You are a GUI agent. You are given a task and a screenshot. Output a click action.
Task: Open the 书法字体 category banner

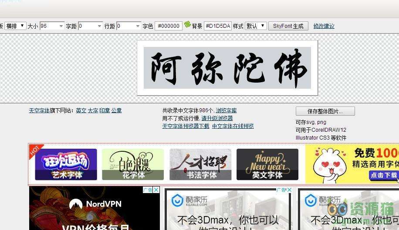200,164
